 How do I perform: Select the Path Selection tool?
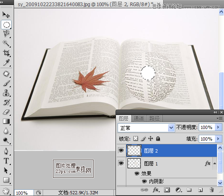tap(6, 170)
